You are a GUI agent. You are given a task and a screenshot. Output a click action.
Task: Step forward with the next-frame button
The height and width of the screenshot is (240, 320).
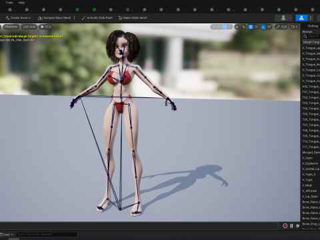click(298, 226)
